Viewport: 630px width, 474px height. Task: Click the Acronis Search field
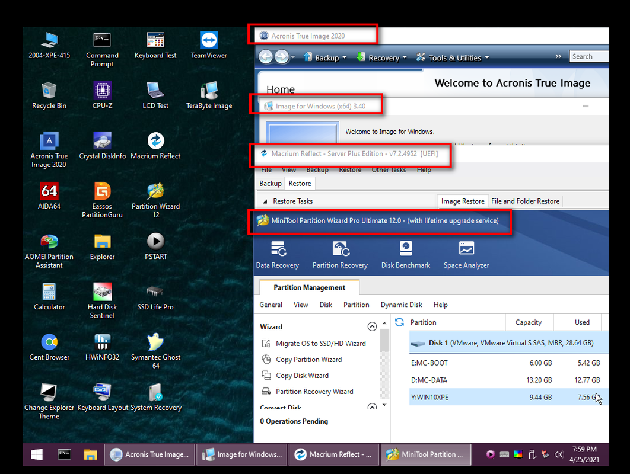pyautogui.click(x=589, y=57)
